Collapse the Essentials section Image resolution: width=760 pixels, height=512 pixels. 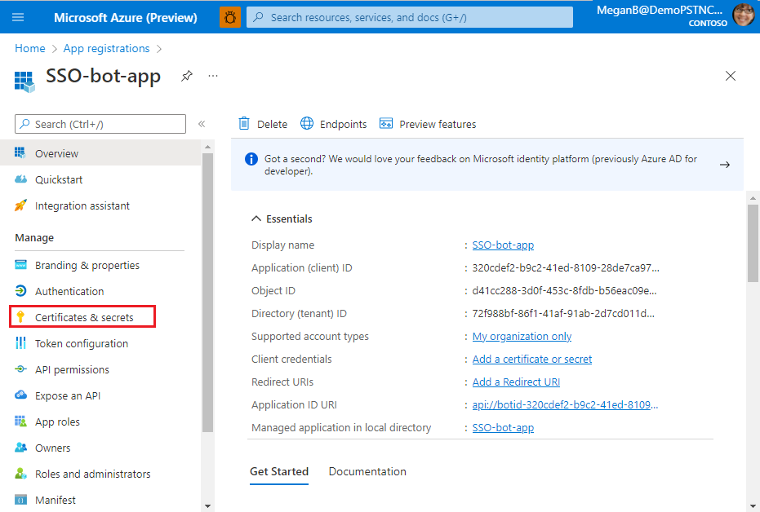click(256, 218)
